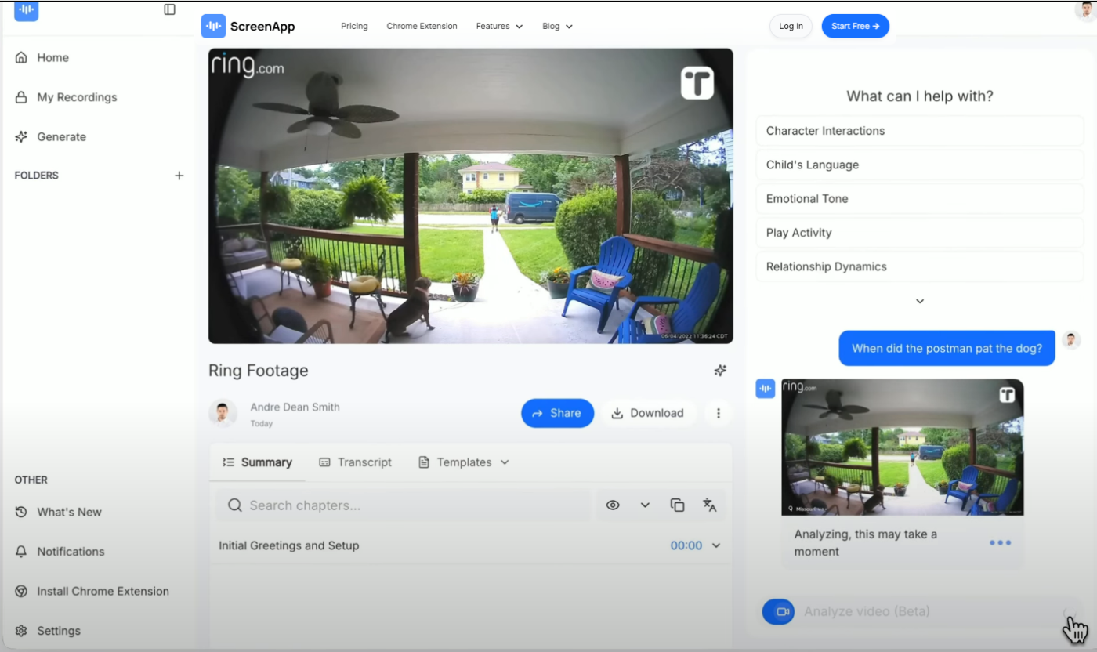Select the Emotional Tone suggestion

[920, 198]
